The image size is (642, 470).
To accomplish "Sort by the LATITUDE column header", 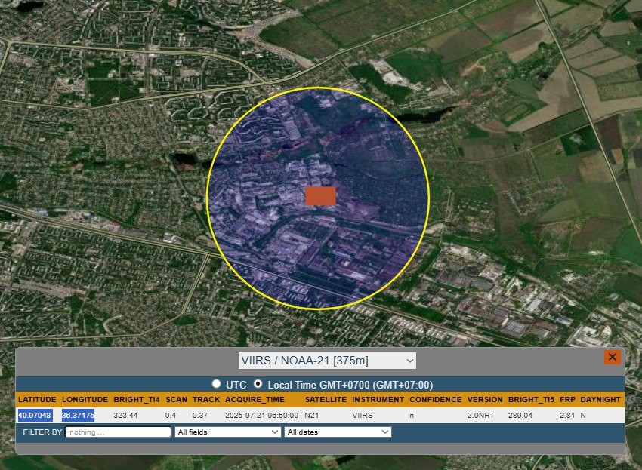I will coord(37,400).
